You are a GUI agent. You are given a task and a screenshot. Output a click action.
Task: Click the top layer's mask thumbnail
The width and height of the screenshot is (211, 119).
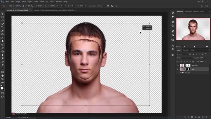[188, 65]
